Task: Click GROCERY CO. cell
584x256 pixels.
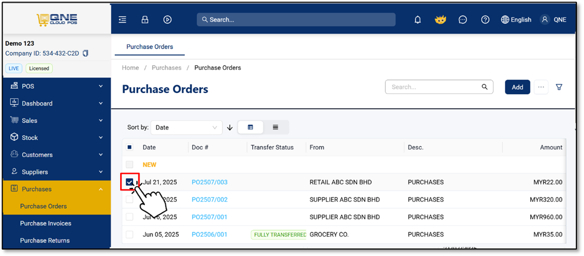Action: [329, 234]
